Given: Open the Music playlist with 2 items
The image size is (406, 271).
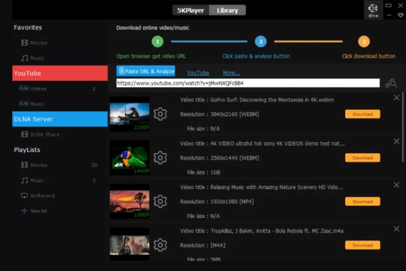Looking at the screenshot, I should coord(58,180).
